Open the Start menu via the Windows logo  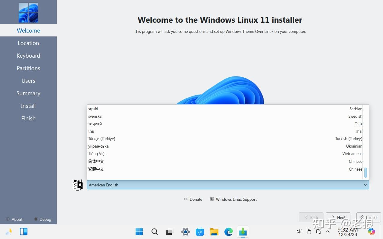pyautogui.click(x=139, y=232)
